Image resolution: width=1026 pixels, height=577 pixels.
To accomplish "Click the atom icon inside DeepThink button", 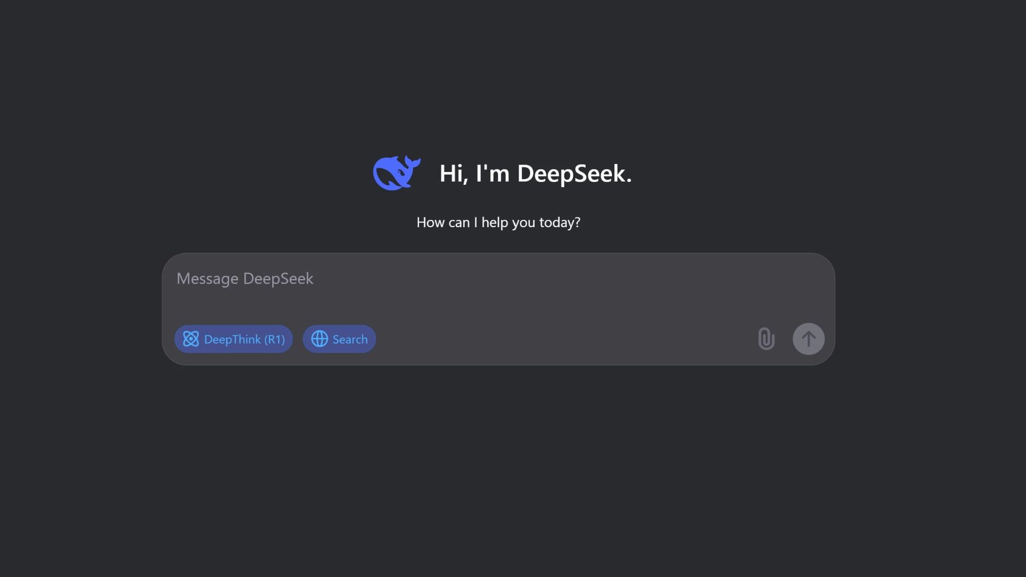I will click(191, 339).
